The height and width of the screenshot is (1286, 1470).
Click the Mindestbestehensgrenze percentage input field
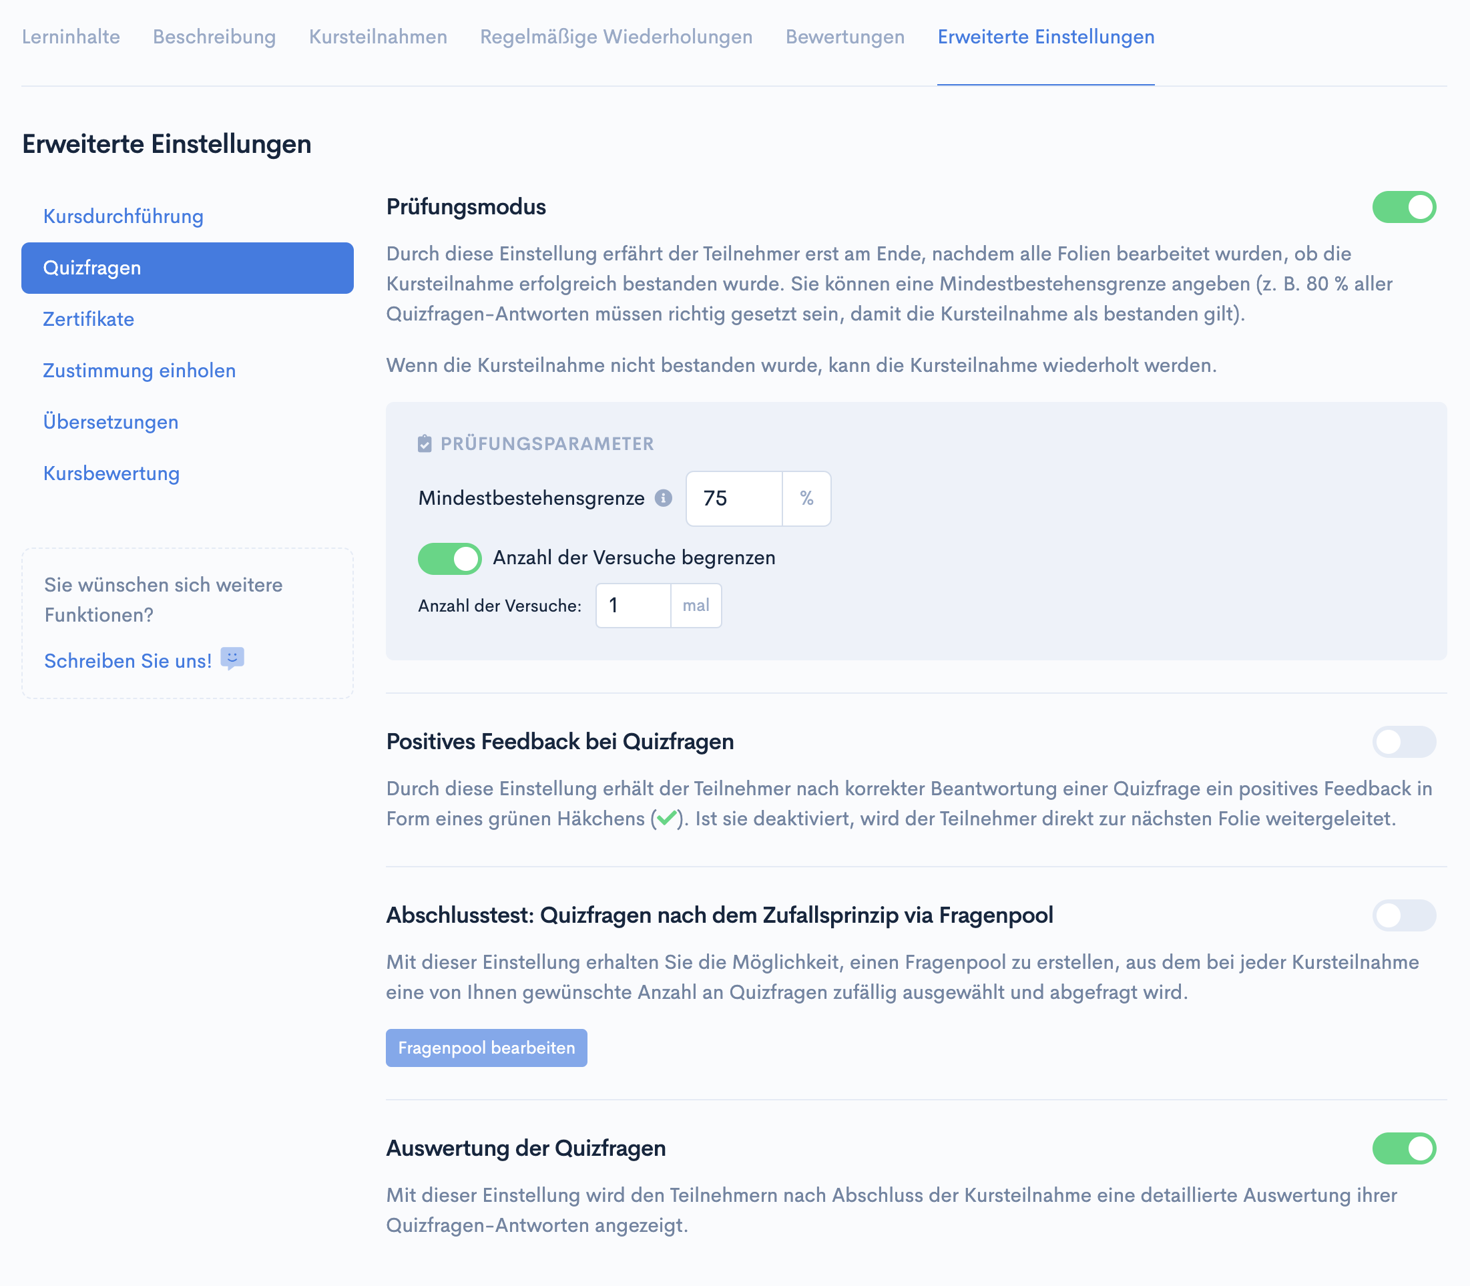[x=733, y=498]
